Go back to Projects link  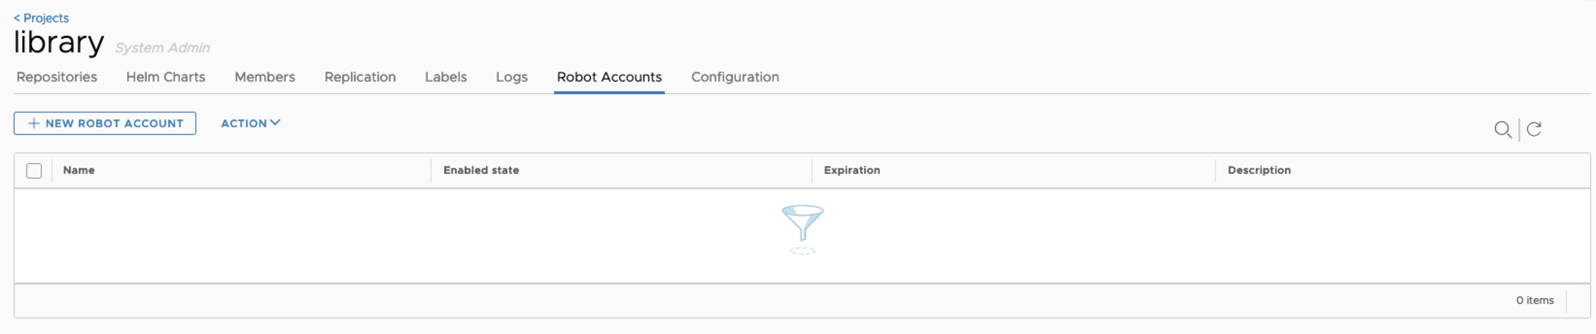click(41, 18)
